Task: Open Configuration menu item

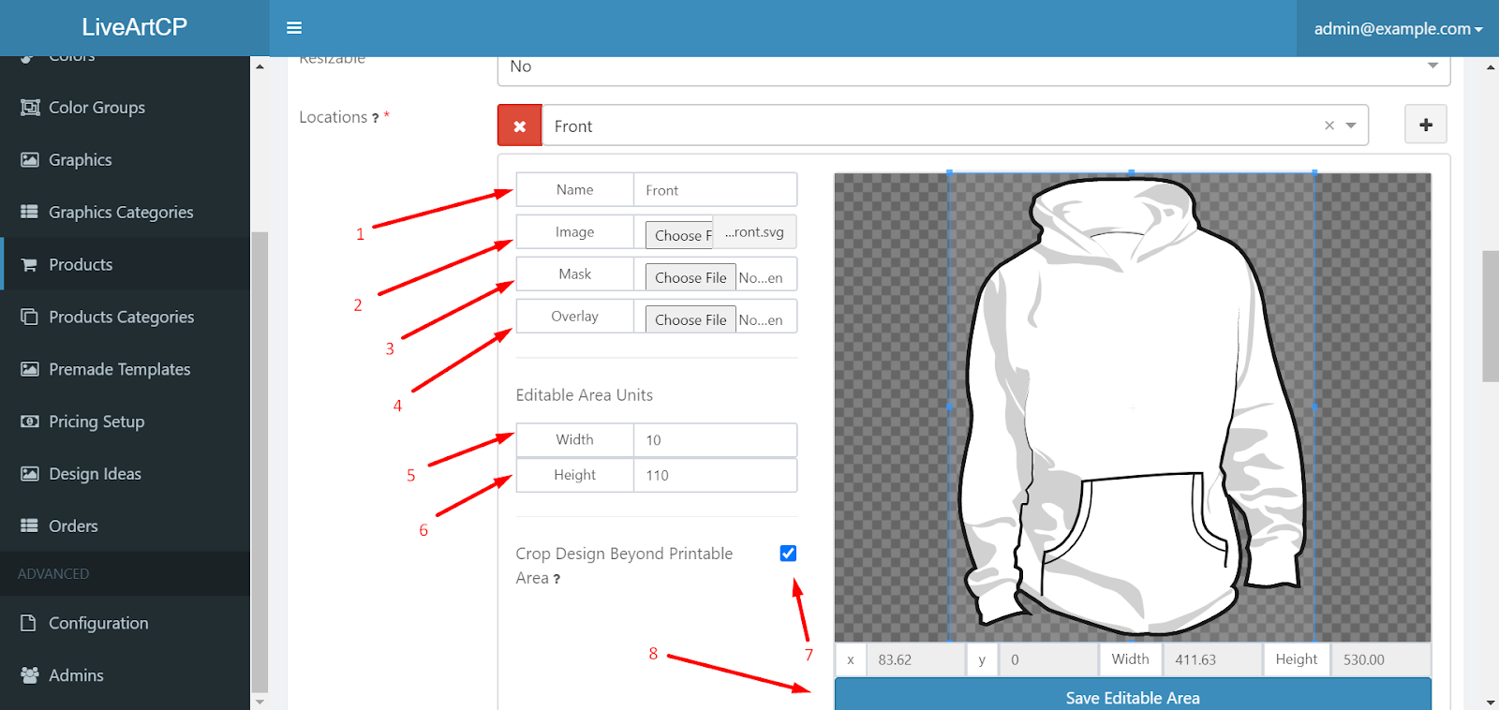Action: [125, 623]
